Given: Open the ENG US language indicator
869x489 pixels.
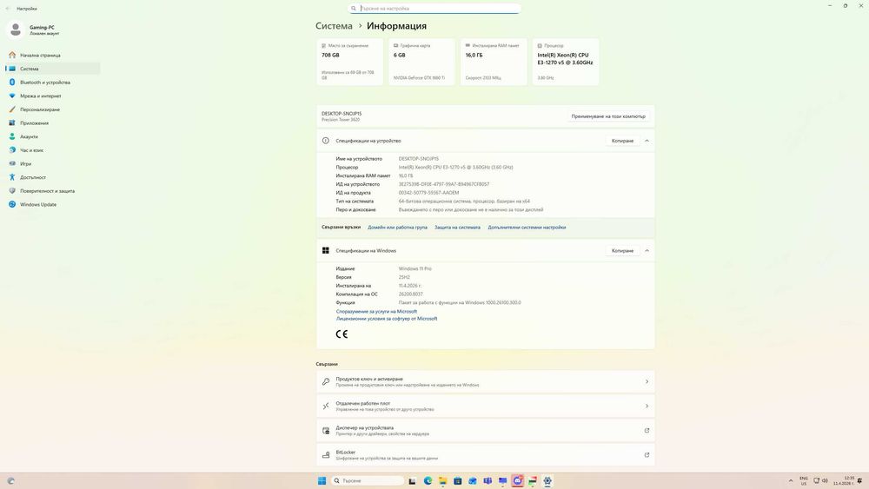Looking at the screenshot, I should (x=804, y=480).
